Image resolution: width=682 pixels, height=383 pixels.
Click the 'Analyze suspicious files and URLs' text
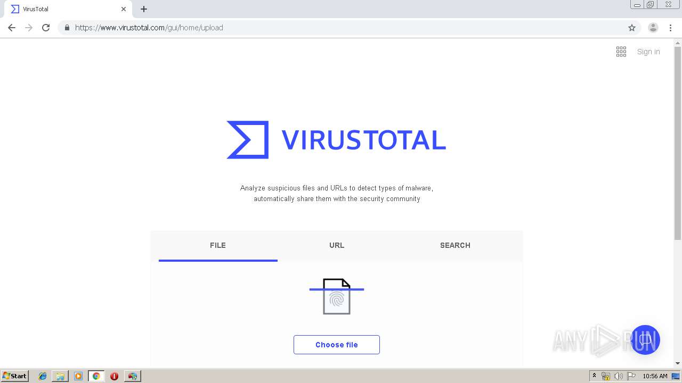[x=336, y=188]
